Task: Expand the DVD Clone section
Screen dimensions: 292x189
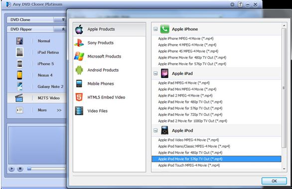Action: 63,19
